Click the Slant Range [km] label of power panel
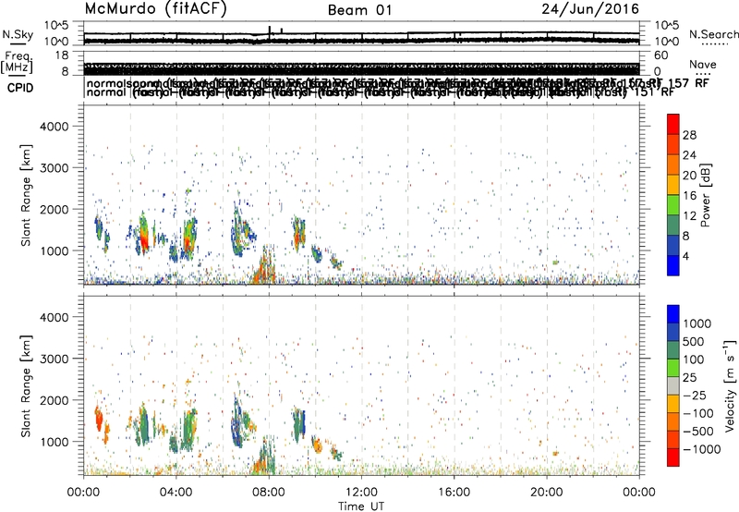 [26, 195]
